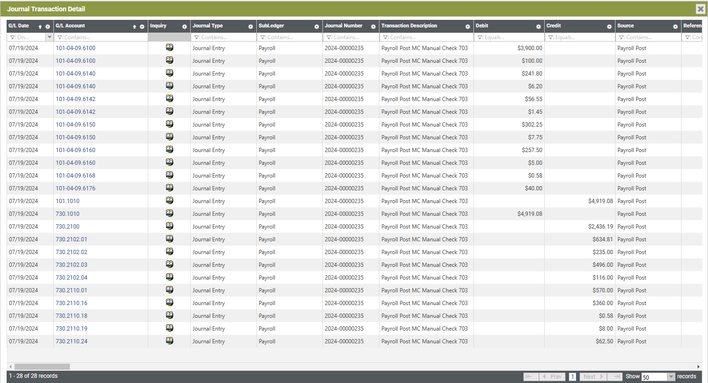708x383 pixels.
Task: Open inquiry icon for account 730.2102.02
Action: (169, 251)
